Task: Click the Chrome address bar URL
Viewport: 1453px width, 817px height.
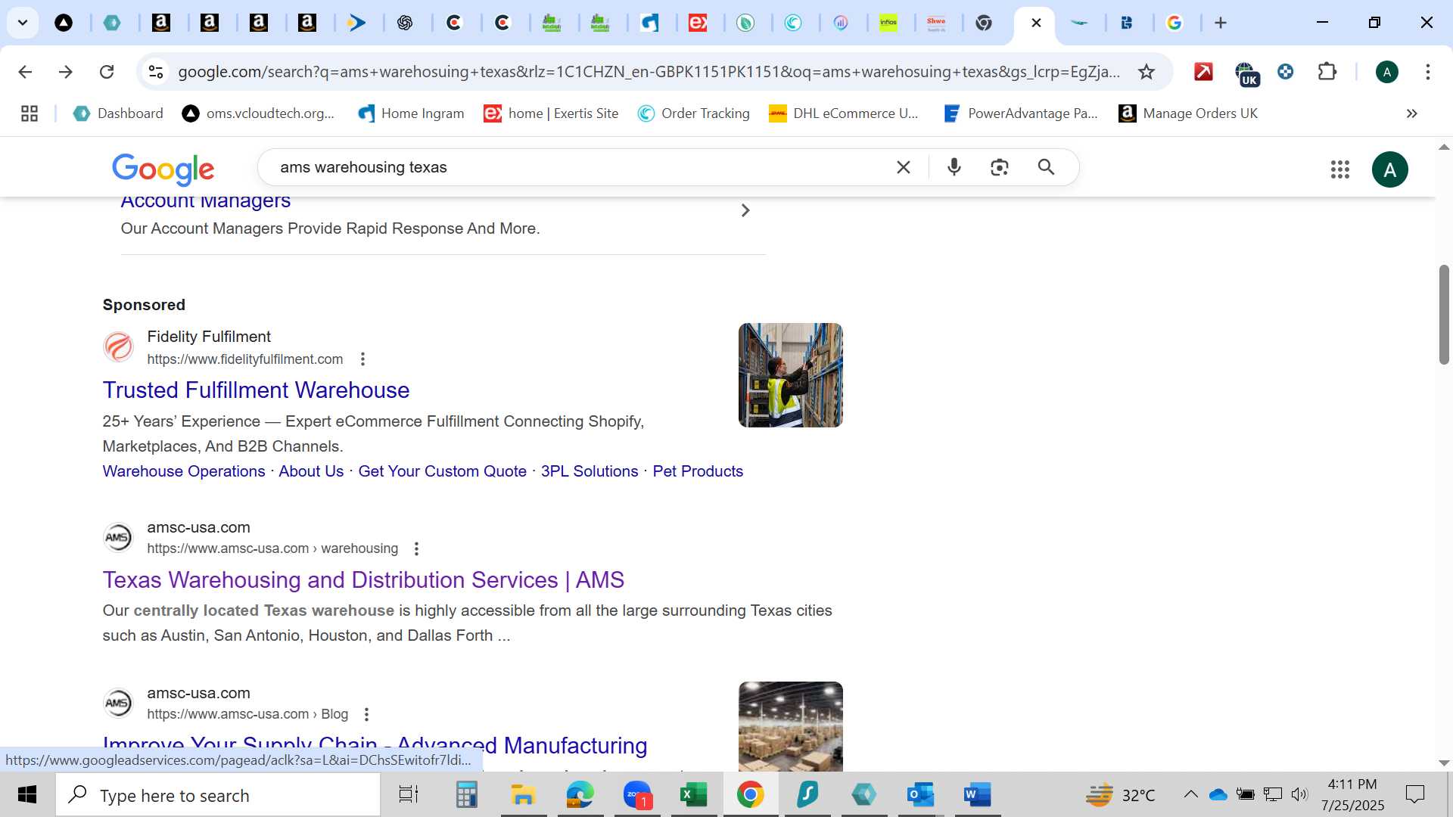Action: 649,72
